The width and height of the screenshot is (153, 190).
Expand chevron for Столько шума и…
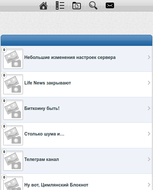(149, 134)
